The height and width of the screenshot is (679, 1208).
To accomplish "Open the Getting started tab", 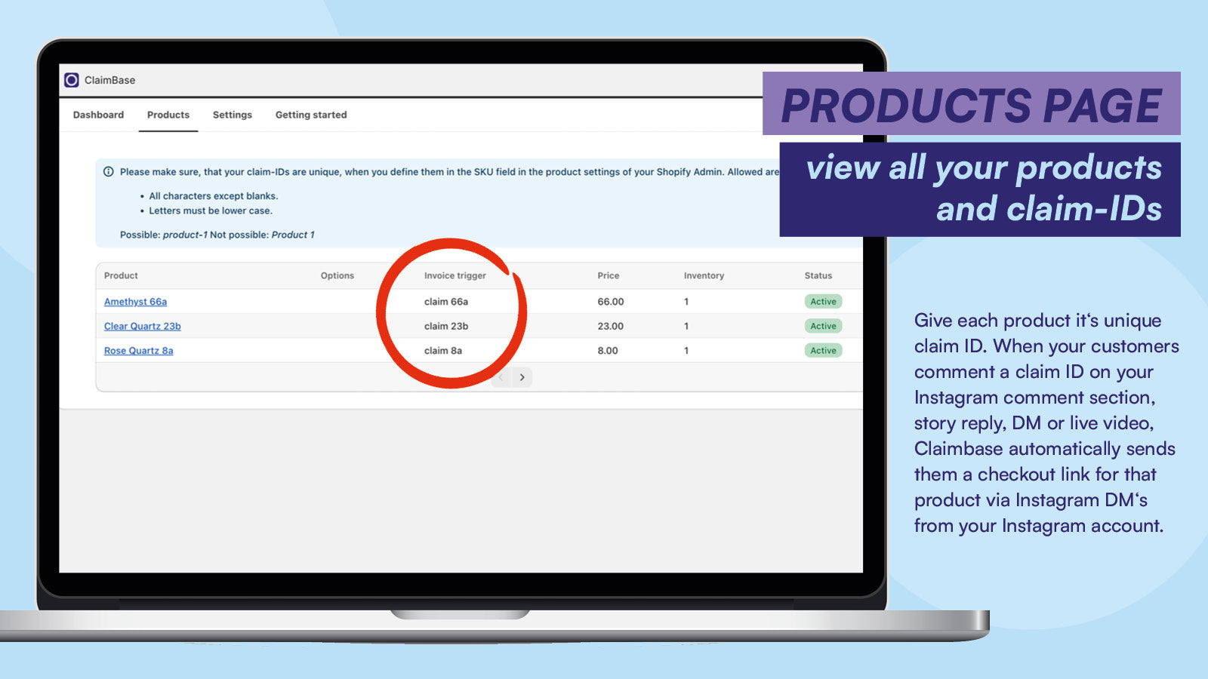I will coord(311,115).
